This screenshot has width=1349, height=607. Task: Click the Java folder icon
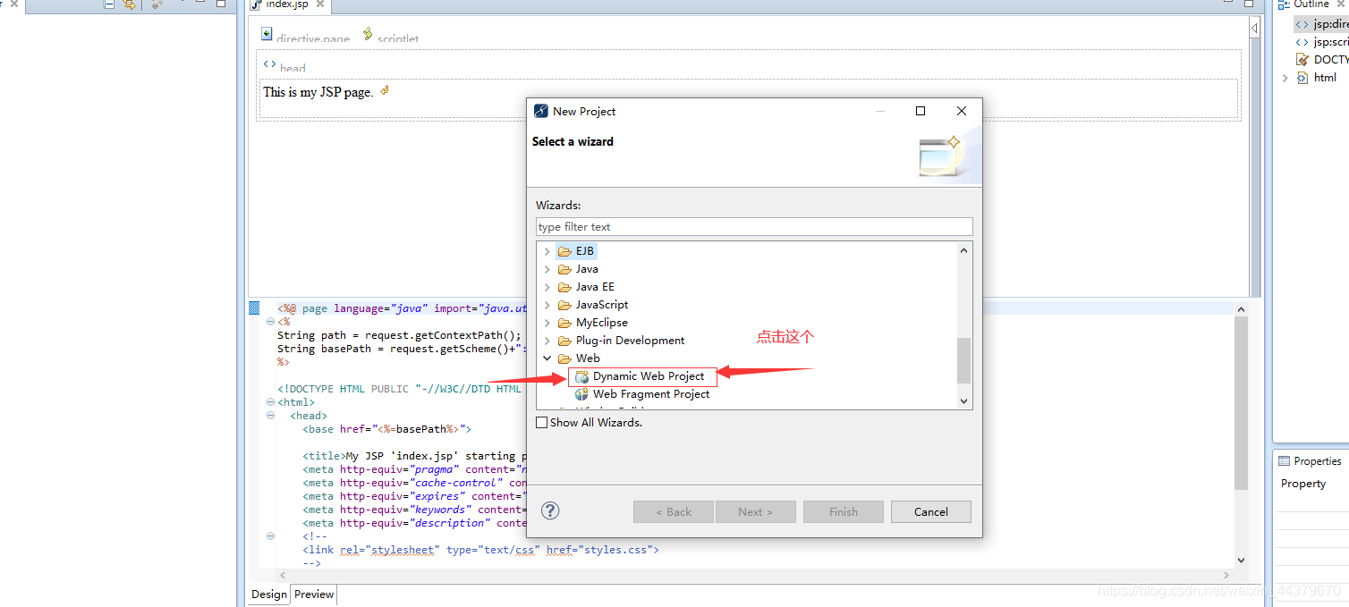click(564, 269)
